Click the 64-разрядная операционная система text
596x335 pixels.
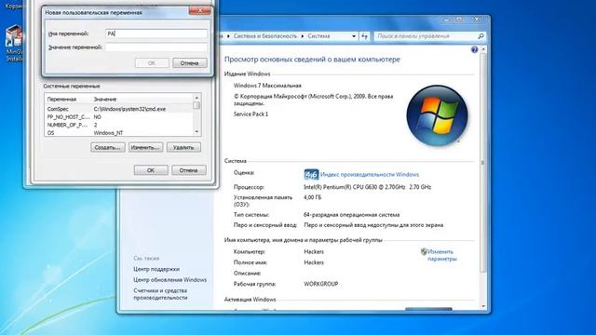[352, 215]
